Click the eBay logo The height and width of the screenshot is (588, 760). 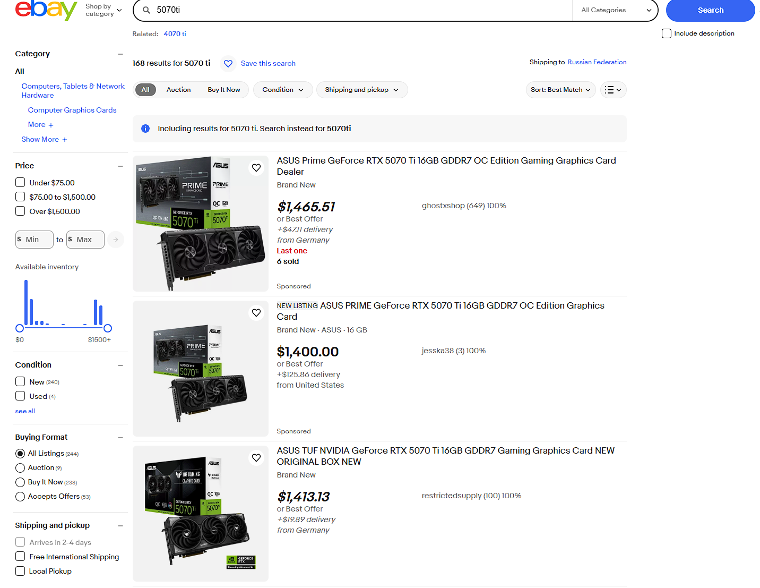tap(46, 10)
